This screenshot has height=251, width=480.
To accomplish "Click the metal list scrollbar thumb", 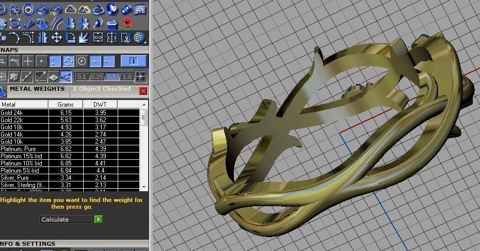I will 144,117.
